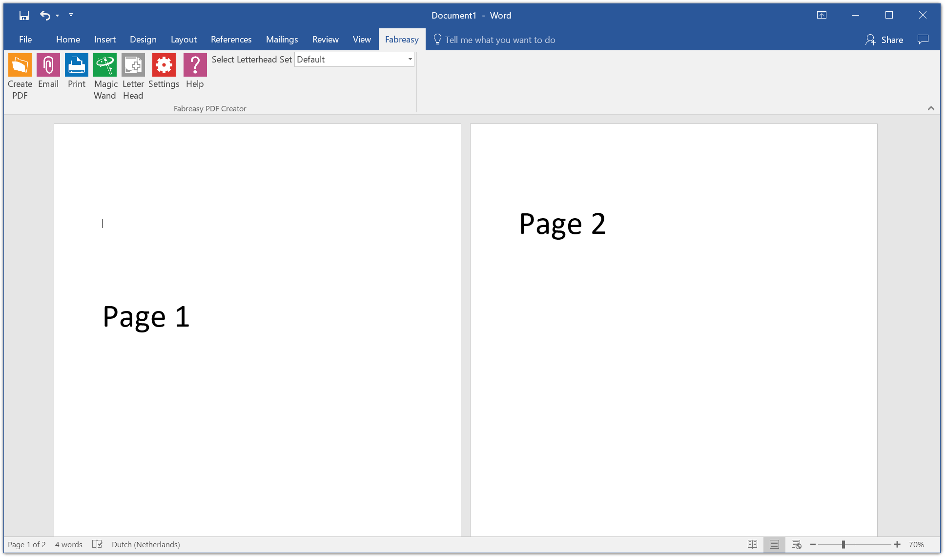Click the Share person icon
Screen dimensions: 946x557
[x=870, y=40]
